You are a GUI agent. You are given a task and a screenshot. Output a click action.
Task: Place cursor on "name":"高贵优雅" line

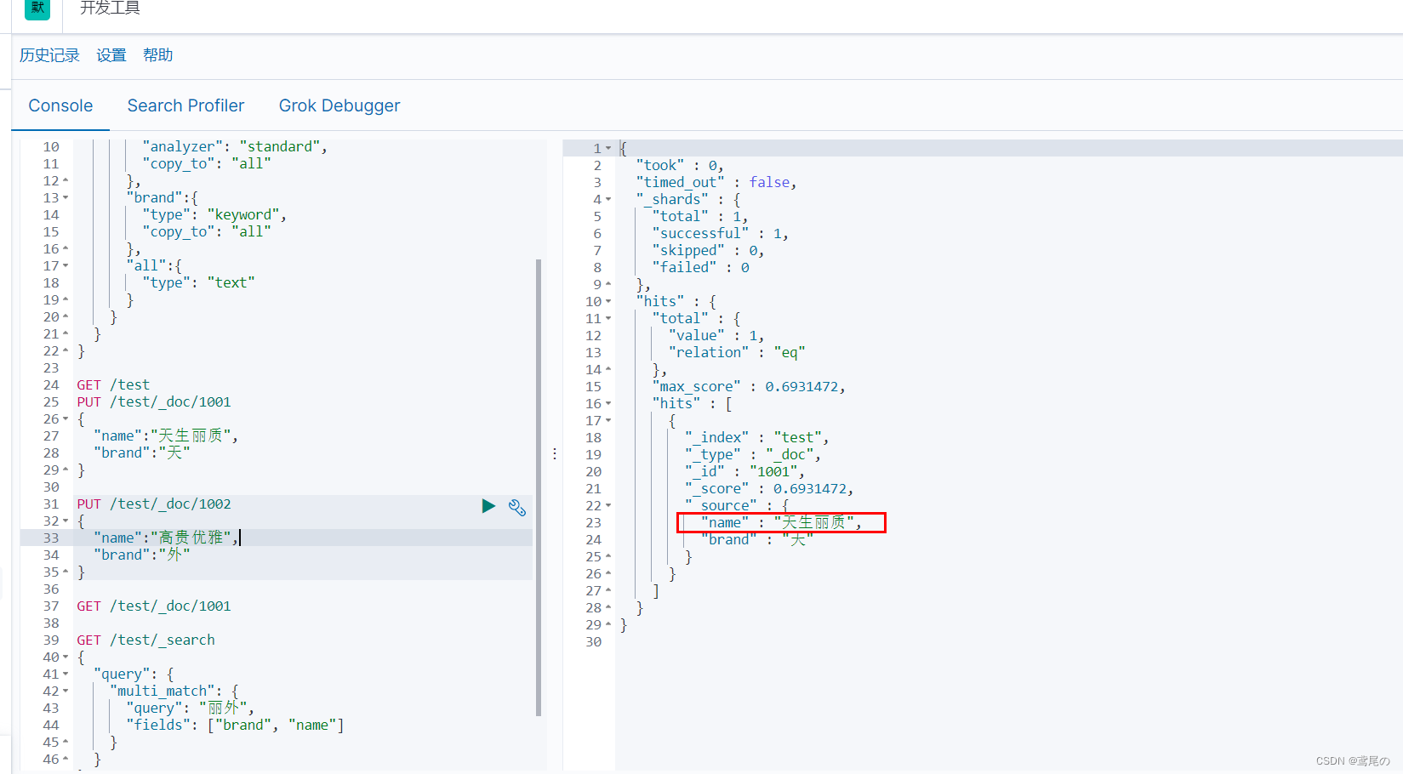pyautogui.click(x=166, y=538)
